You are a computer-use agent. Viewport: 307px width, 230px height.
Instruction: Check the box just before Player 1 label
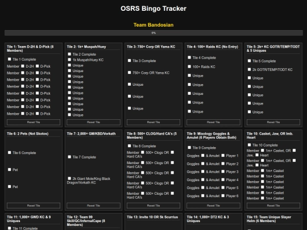pos(223,156)
